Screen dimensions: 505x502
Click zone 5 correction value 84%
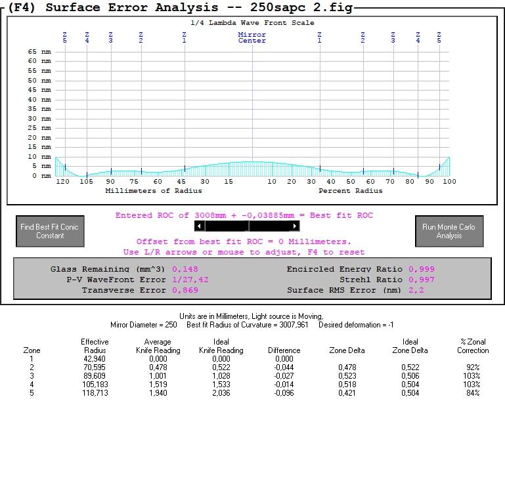pos(473,393)
